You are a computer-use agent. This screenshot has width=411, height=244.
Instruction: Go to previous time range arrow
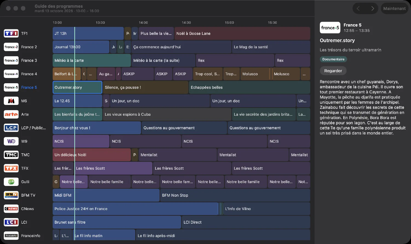point(358,8)
